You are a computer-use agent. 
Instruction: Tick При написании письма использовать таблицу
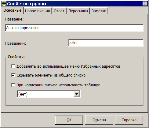pos(13,85)
